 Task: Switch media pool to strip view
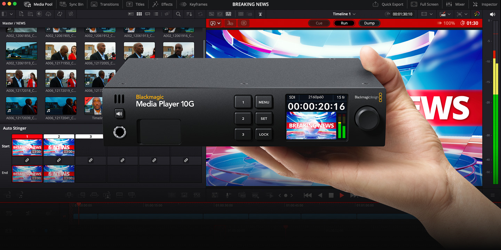tap(148, 14)
